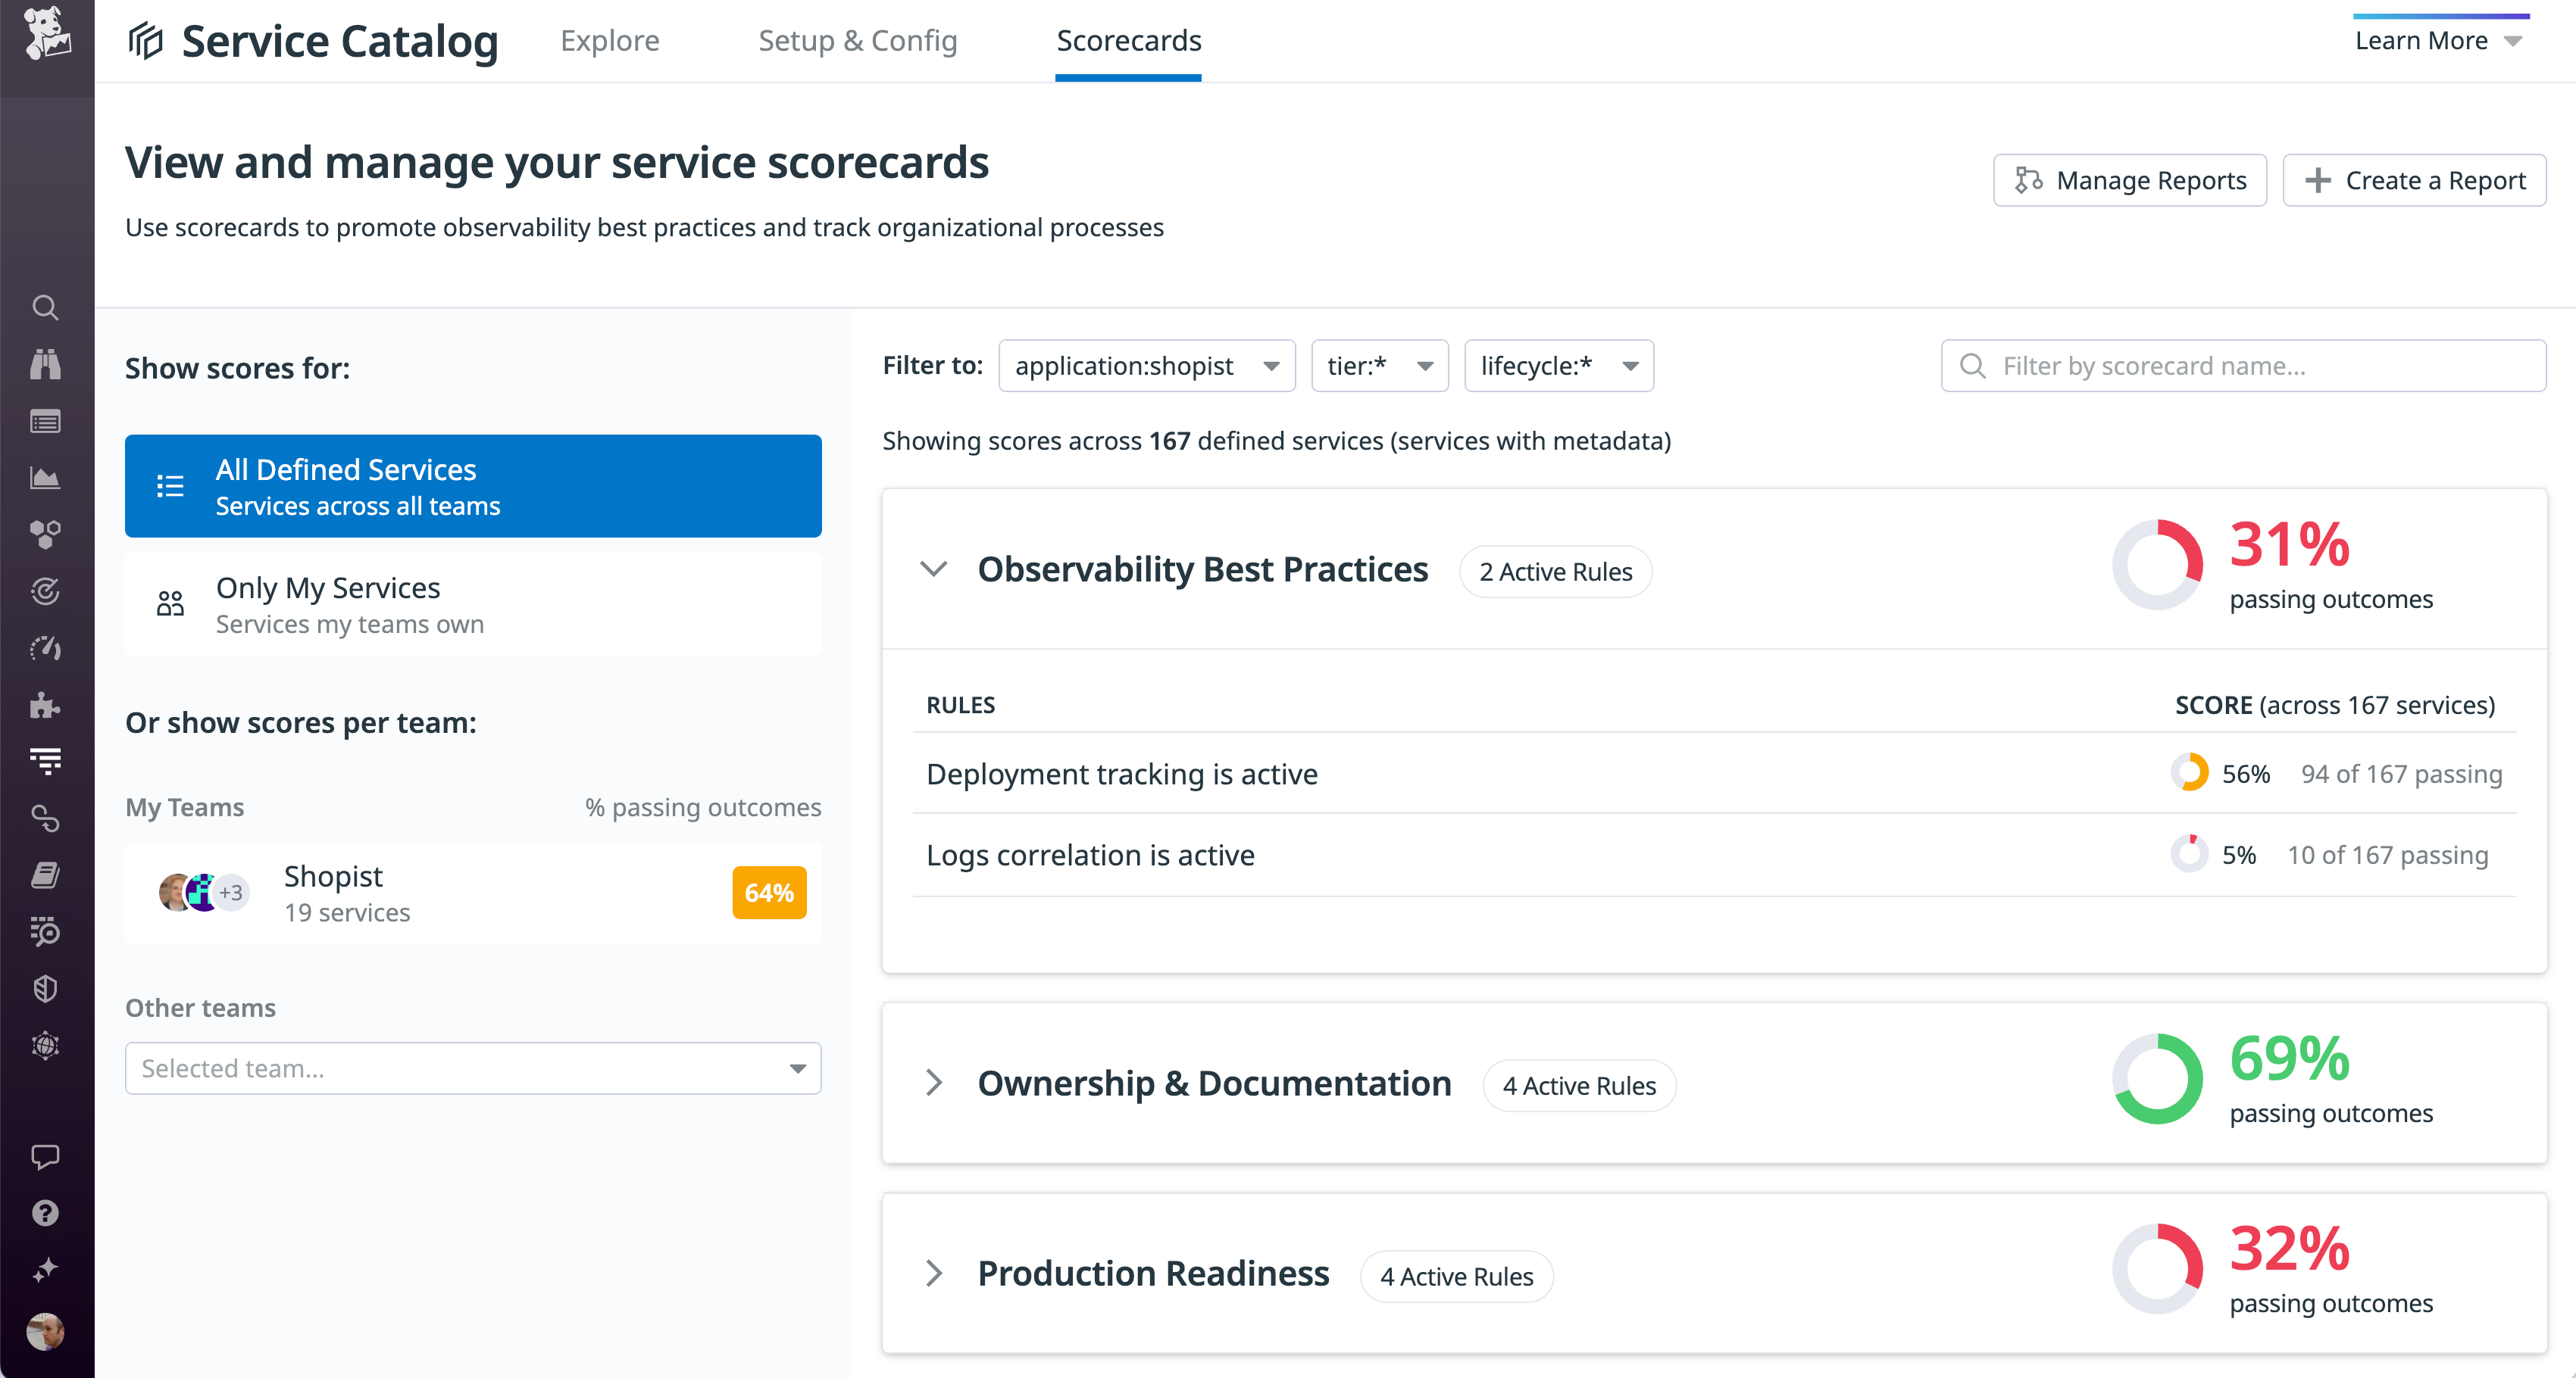Screen dimensions: 2576x1378
Task: Click the Service Catalog logo icon
Action: point(146,40)
